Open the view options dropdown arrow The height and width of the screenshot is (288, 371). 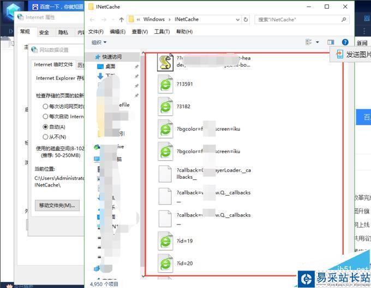pos(318,42)
